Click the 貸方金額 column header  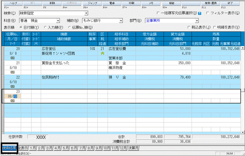click(178, 34)
